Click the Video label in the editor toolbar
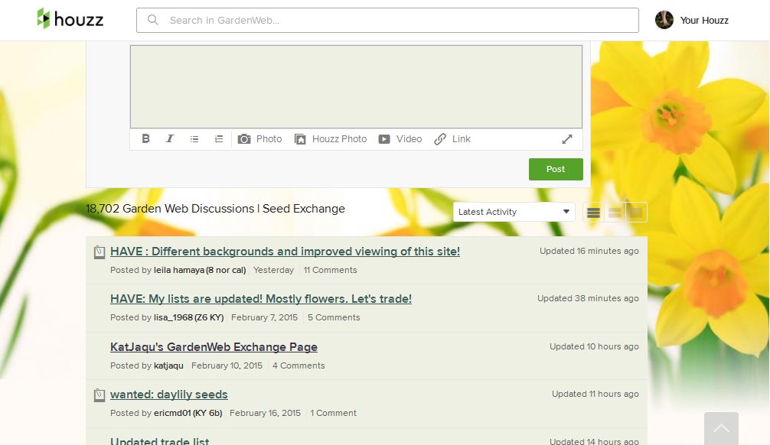 pos(409,139)
